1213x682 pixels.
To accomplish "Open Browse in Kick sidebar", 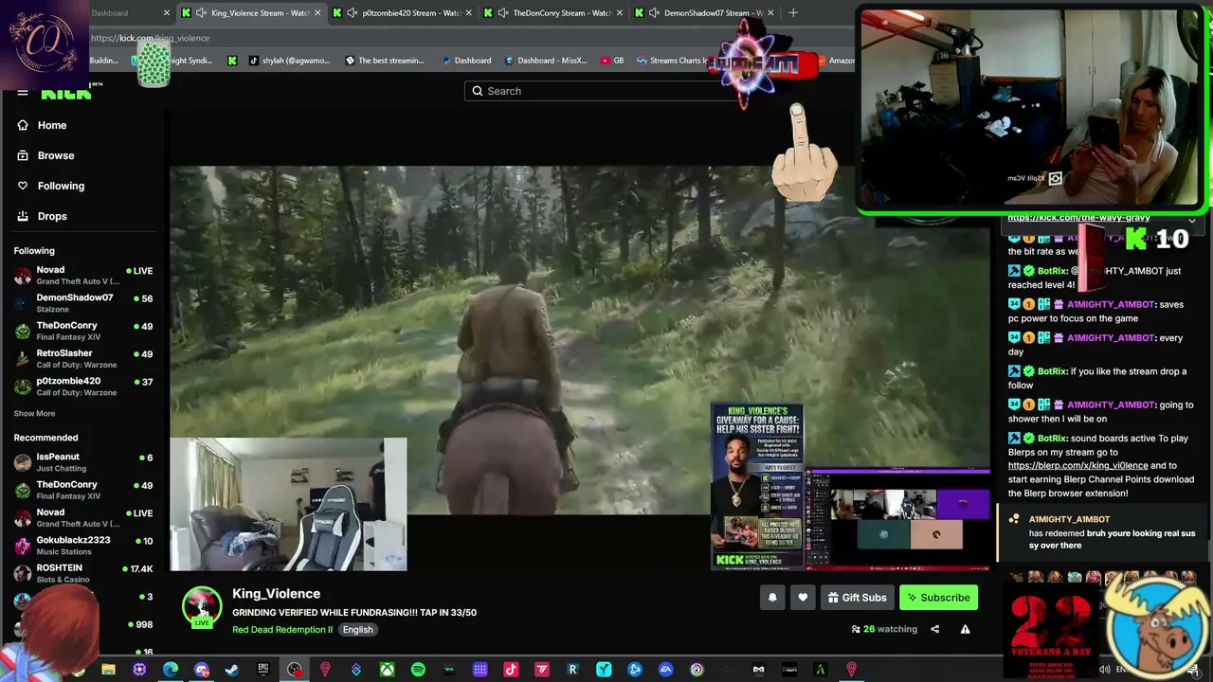I will pyautogui.click(x=56, y=155).
